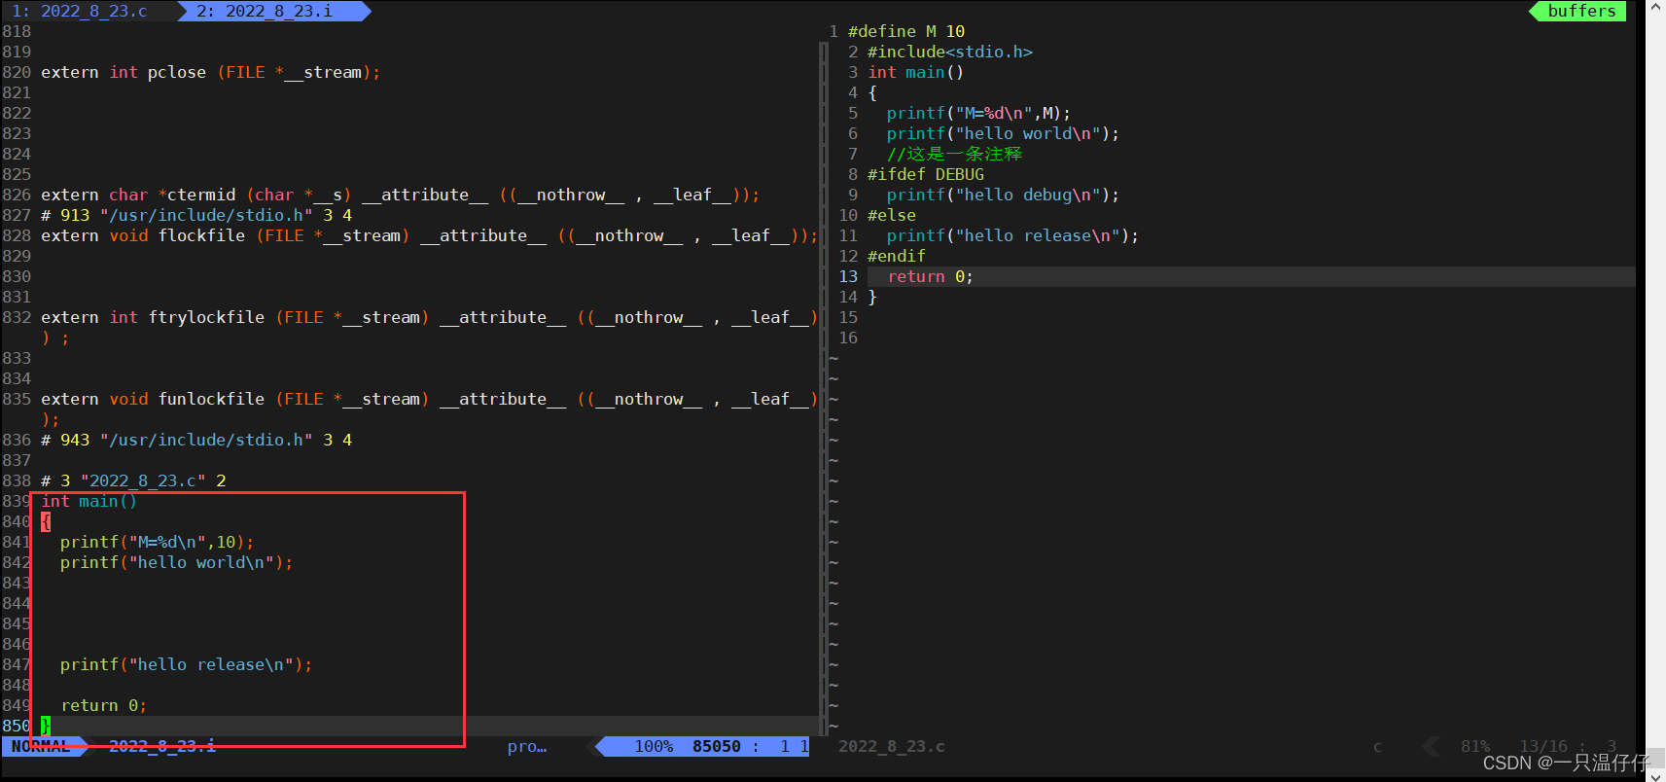Click printf("hello release\n") in right pane
Image resolution: width=1666 pixels, height=782 pixels.
coord(1012,235)
